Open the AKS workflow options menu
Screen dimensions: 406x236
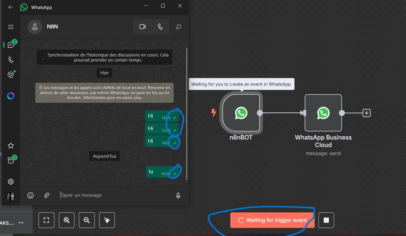click(21, 223)
